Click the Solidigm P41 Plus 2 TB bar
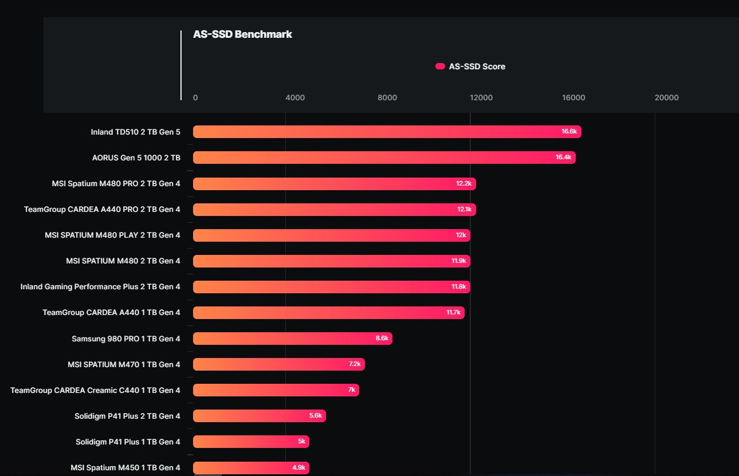Image resolution: width=739 pixels, height=476 pixels. coord(260,416)
